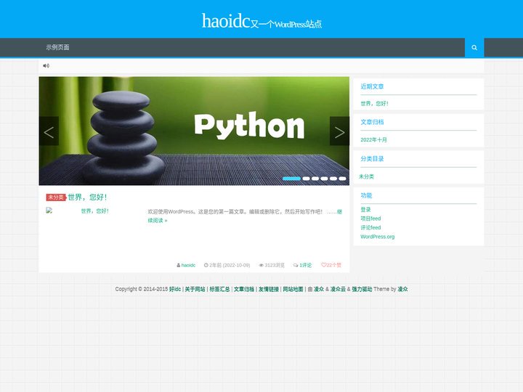Click the heart icon for 22个赞
The width and height of the screenshot is (523, 392).
tap(323, 265)
